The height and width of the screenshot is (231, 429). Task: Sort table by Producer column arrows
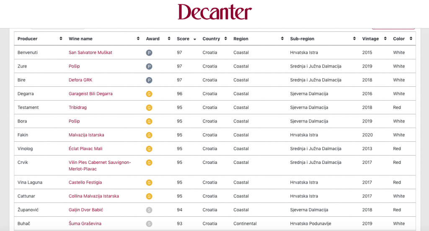pyautogui.click(x=61, y=39)
